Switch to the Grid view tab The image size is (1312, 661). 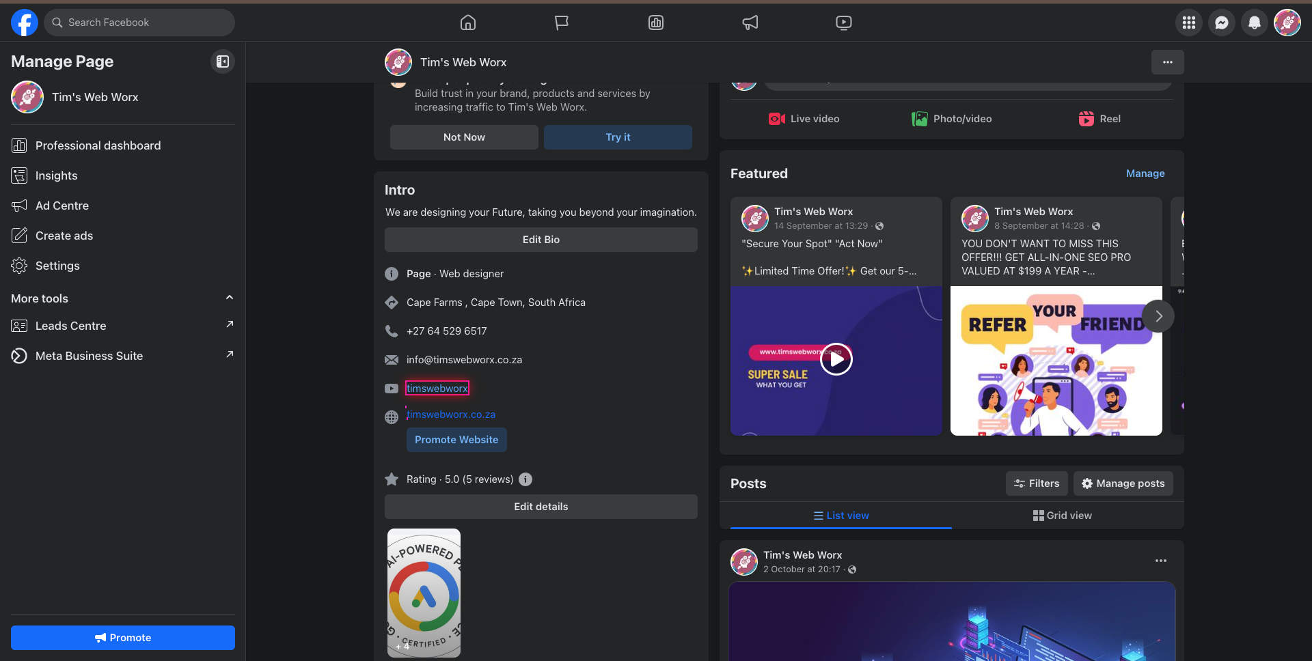tap(1063, 516)
